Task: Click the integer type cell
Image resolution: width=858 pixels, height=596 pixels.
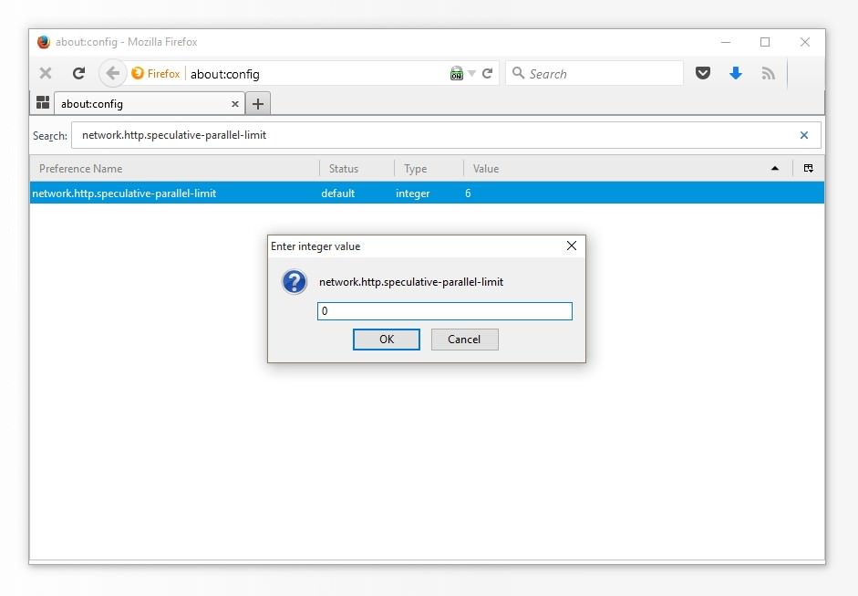Action: [412, 193]
